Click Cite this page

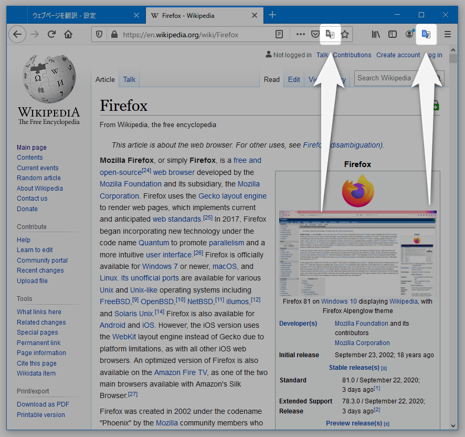[x=37, y=363]
